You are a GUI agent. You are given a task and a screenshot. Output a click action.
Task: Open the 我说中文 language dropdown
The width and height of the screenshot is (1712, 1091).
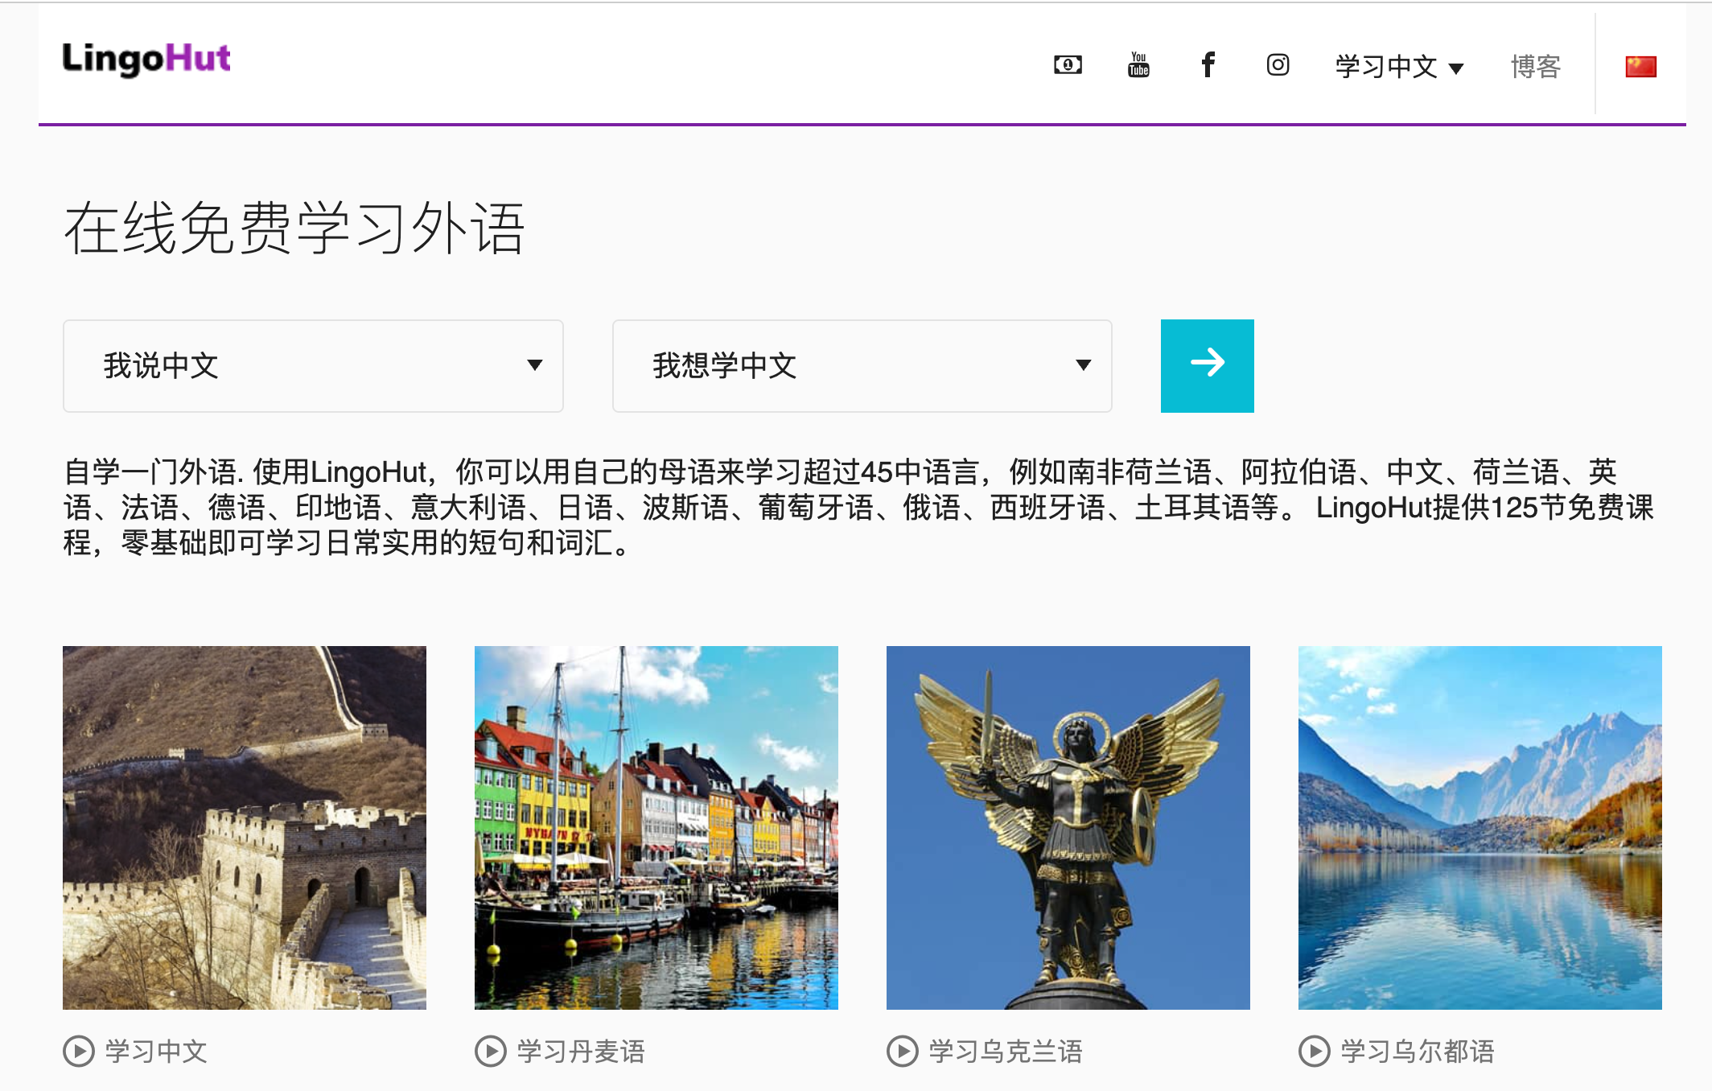(x=313, y=366)
